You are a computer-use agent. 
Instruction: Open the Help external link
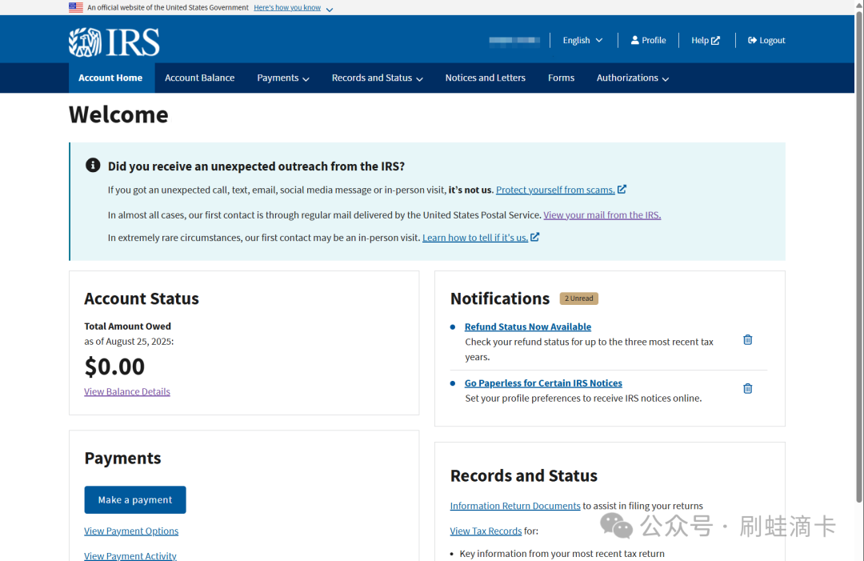point(706,40)
